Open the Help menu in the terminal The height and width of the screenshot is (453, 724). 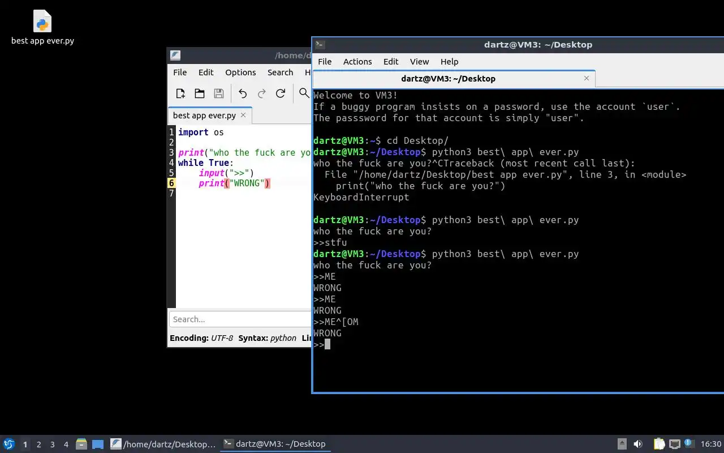coord(449,61)
